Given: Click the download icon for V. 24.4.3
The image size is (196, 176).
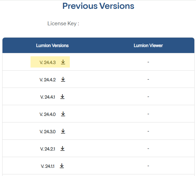Looking at the screenshot, I should coord(63,62).
